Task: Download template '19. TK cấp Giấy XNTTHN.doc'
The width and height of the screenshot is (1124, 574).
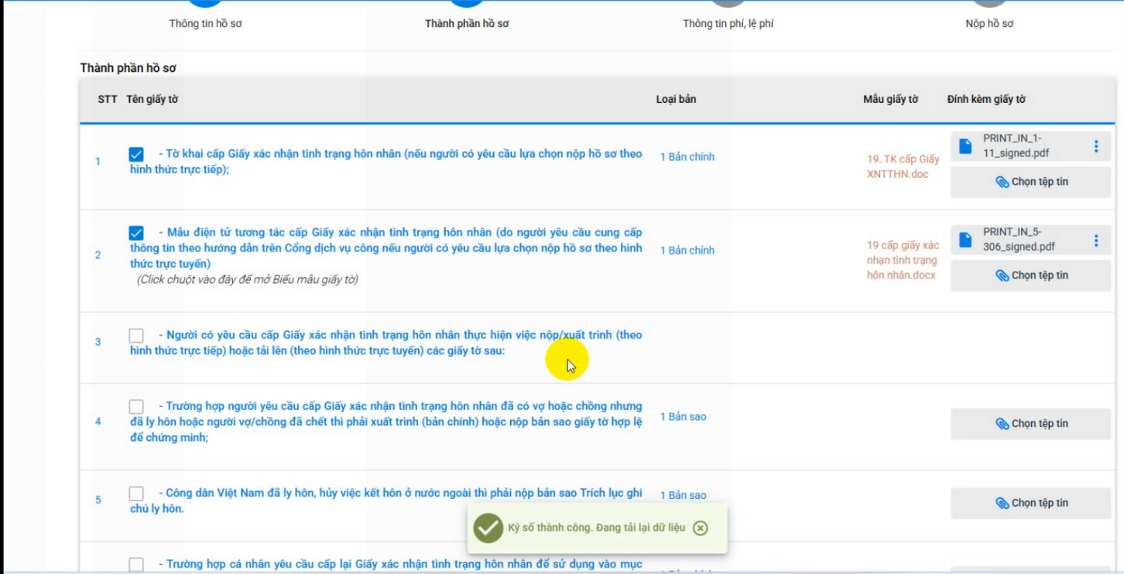Action: coord(903,166)
